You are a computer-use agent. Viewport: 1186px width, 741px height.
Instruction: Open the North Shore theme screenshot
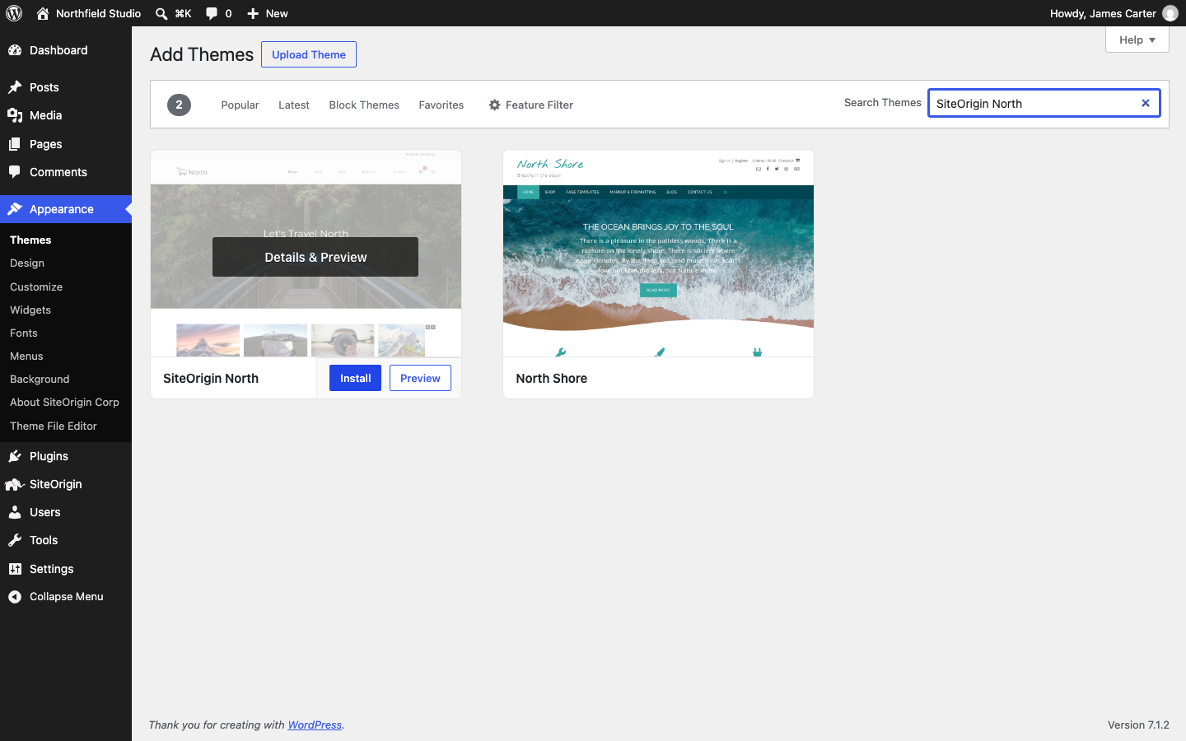click(658, 254)
